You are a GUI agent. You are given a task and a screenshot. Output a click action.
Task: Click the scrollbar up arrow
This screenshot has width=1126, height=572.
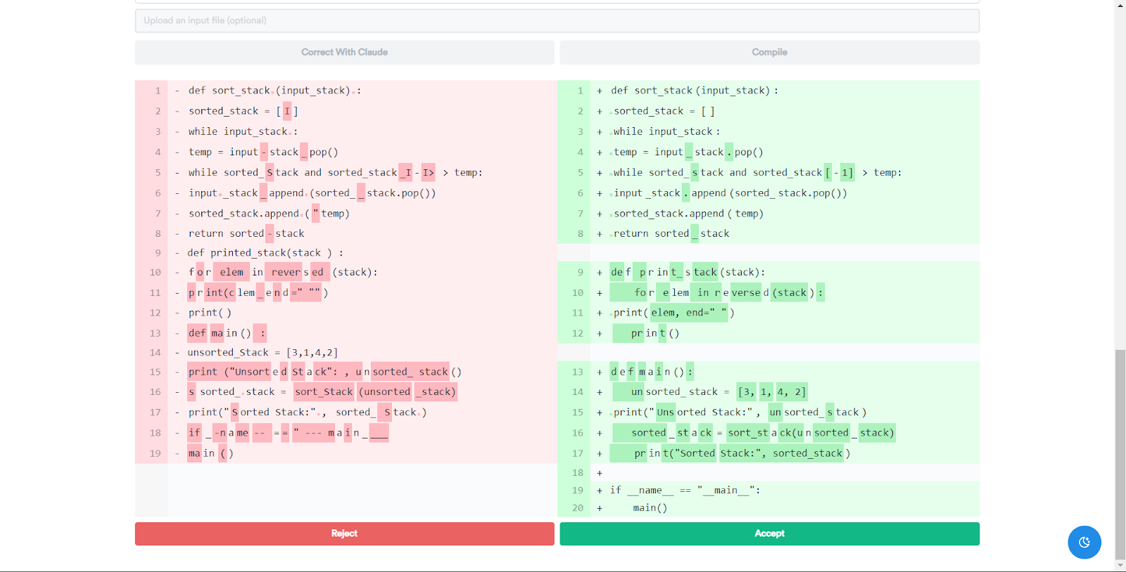tap(1120, 5)
